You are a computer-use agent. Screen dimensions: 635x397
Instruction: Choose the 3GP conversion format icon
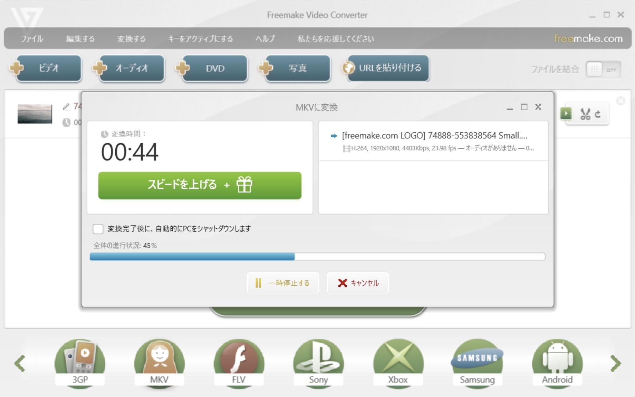pos(80,363)
